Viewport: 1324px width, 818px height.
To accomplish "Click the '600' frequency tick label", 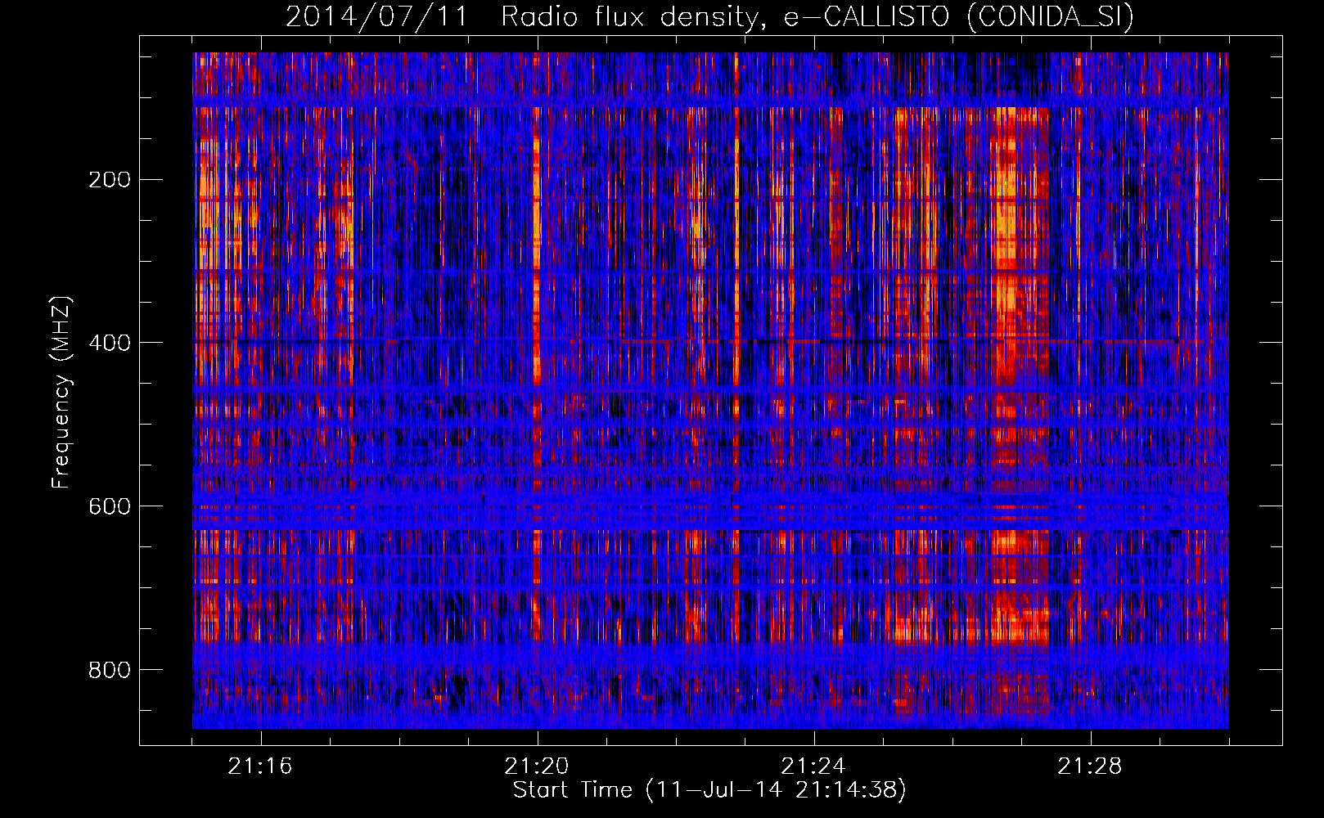I will 110,506.
